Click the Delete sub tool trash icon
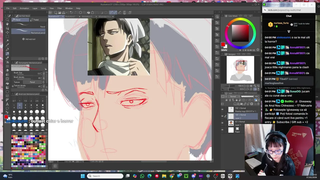Image resolution: width=320 pixels, height=180 pixels. (x=46, y=59)
